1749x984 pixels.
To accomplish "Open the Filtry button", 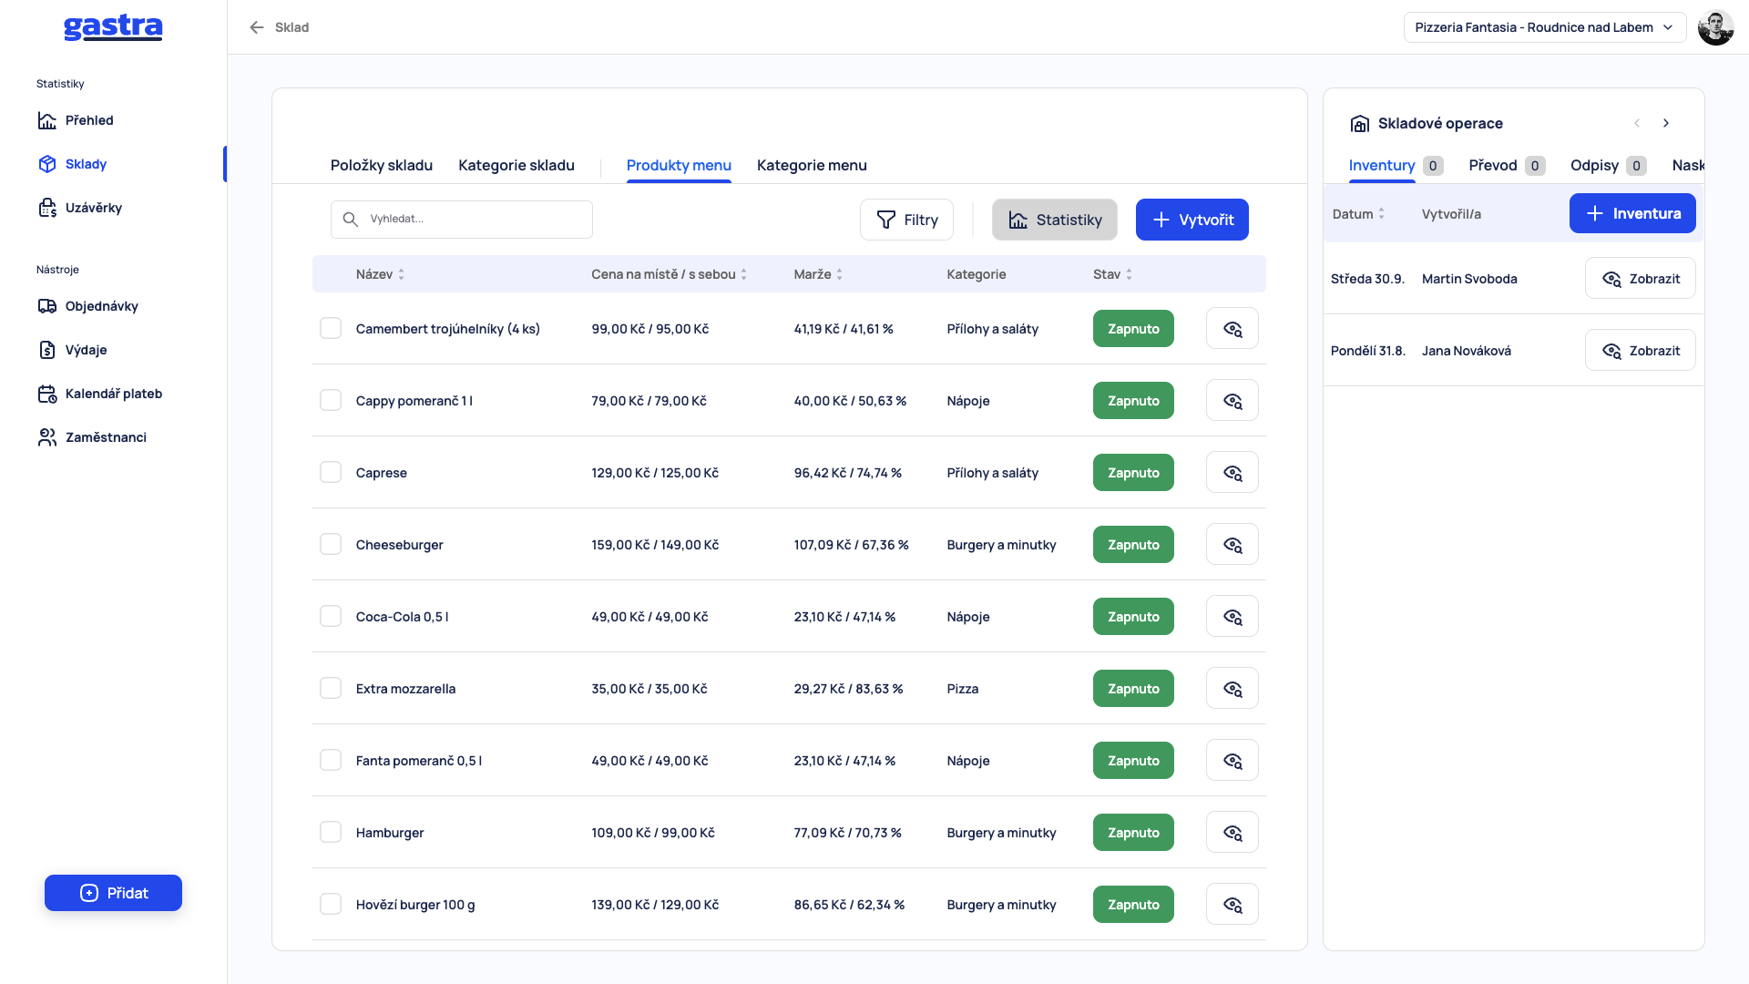I will point(906,220).
